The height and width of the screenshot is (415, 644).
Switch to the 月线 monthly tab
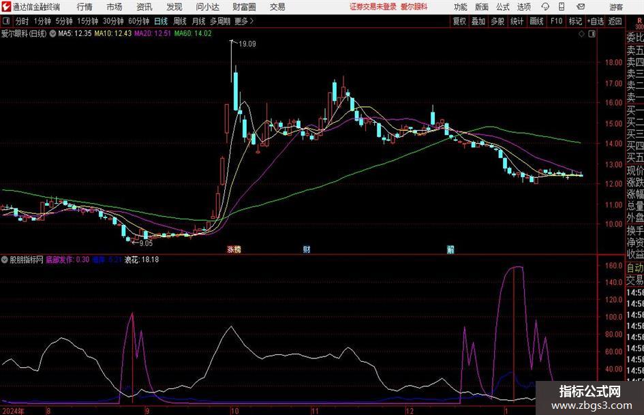point(199,21)
